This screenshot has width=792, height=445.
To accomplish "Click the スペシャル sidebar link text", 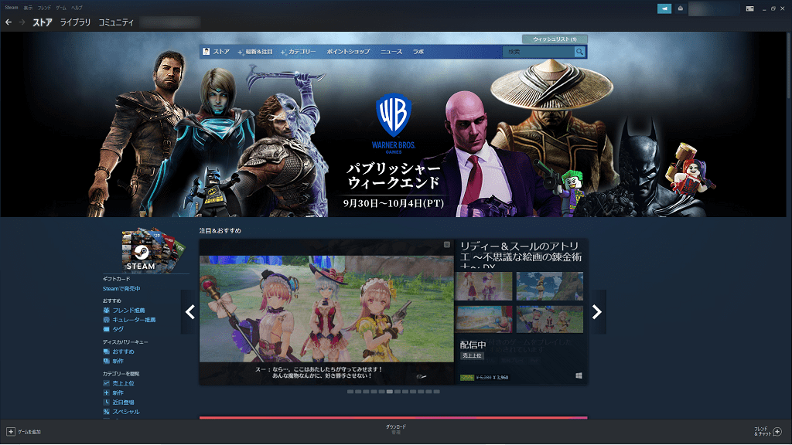I will (126, 412).
